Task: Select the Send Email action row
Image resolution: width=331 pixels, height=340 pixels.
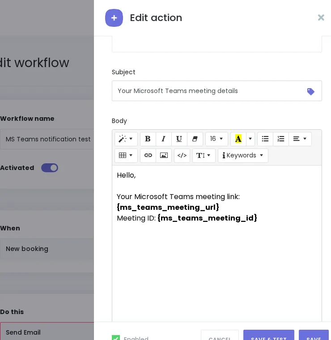Action: 47,332
